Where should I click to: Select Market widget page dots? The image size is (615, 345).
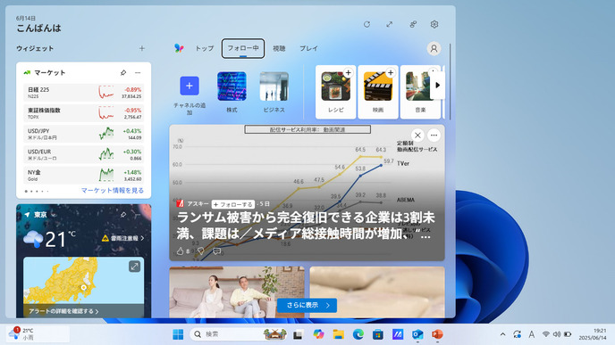click(x=37, y=192)
